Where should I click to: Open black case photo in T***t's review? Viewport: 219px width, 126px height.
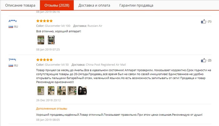(82, 91)
